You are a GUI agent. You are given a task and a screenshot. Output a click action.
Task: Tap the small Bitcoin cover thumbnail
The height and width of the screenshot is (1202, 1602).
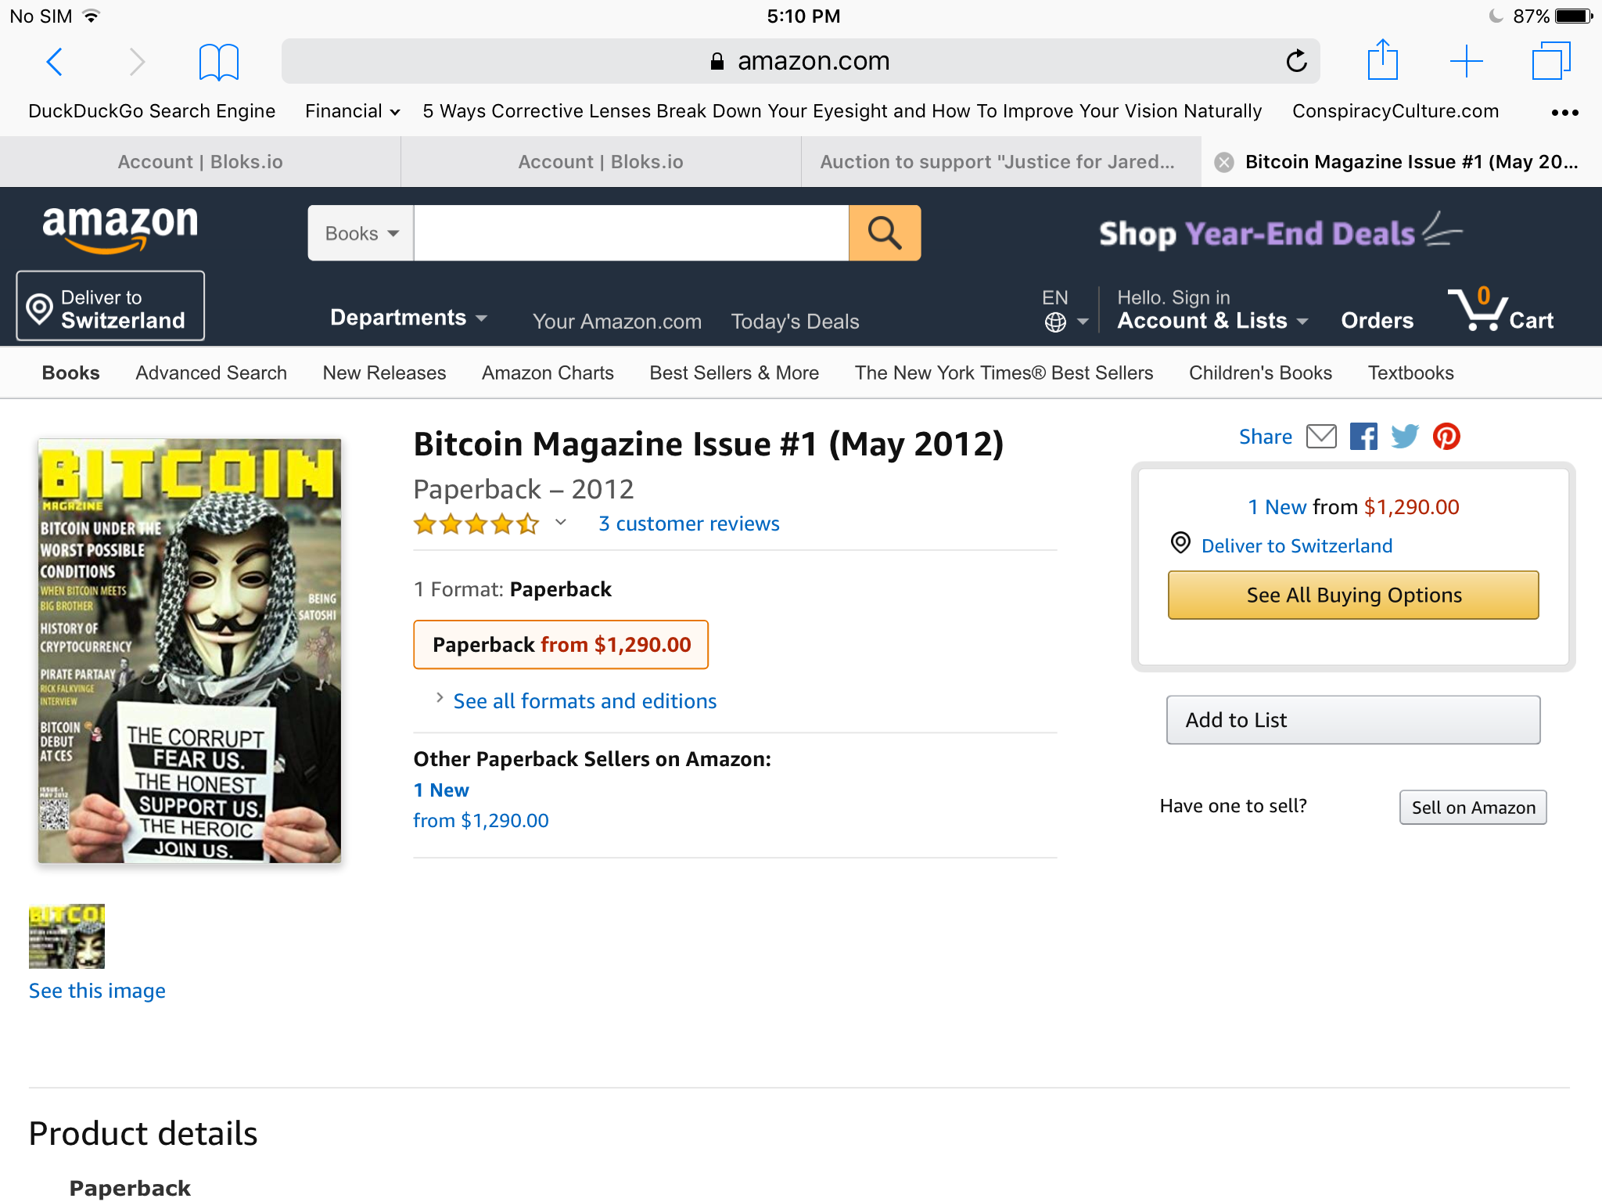(x=66, y=937)
